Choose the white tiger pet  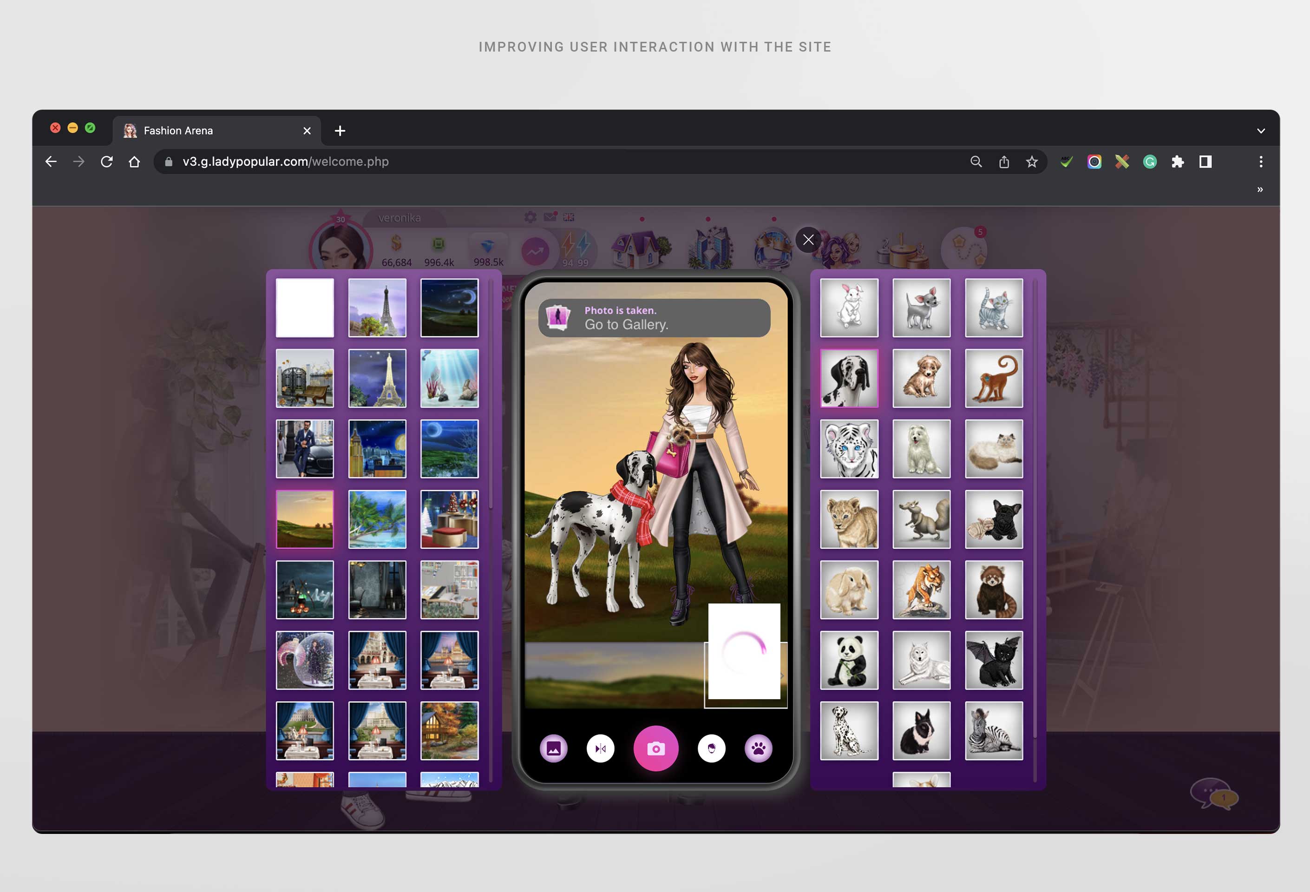point(849,449)
